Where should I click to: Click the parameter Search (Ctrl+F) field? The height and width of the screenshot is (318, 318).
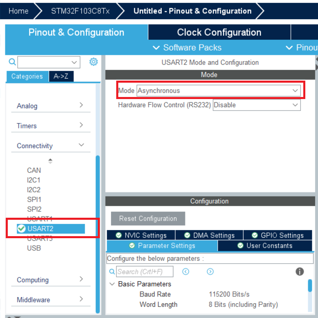(x=144, y=272)
